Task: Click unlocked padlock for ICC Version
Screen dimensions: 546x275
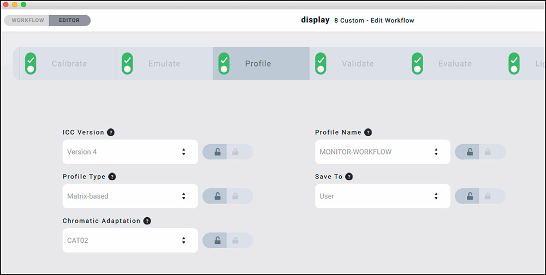Action: click(x=217, y=152)
